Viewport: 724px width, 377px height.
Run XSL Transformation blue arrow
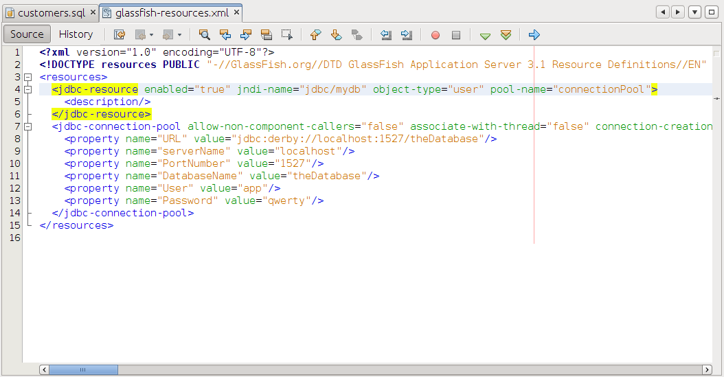(x=534, y=34)
